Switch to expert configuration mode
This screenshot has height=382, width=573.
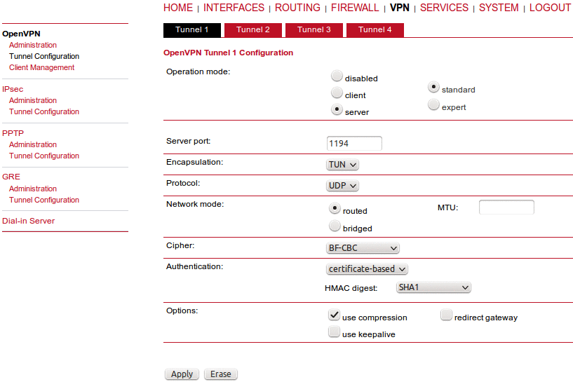(x=433, y=105)
